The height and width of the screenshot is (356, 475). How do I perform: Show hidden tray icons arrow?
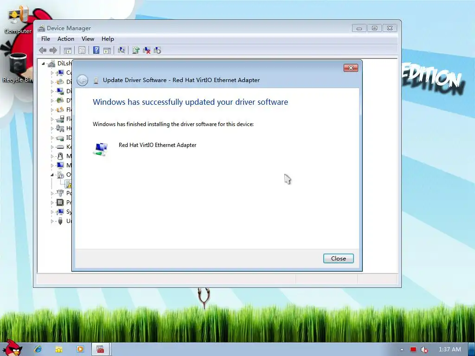pyautogui.click(x=402, y=350)
